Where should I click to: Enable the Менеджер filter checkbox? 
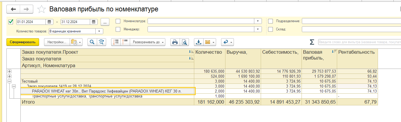tap(118, 29)
